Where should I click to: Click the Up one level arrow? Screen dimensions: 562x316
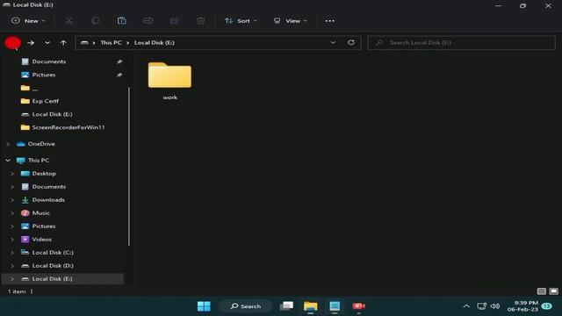(63, 43)
